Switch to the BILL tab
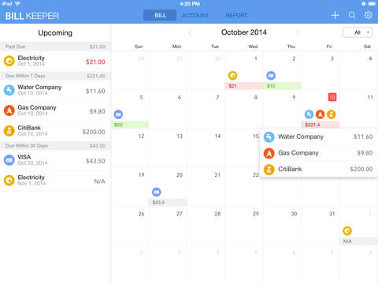 (160, 15)
